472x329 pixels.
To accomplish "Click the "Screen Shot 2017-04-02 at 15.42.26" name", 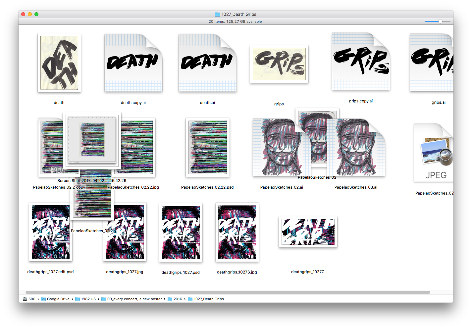I will (x=92, y=181).
